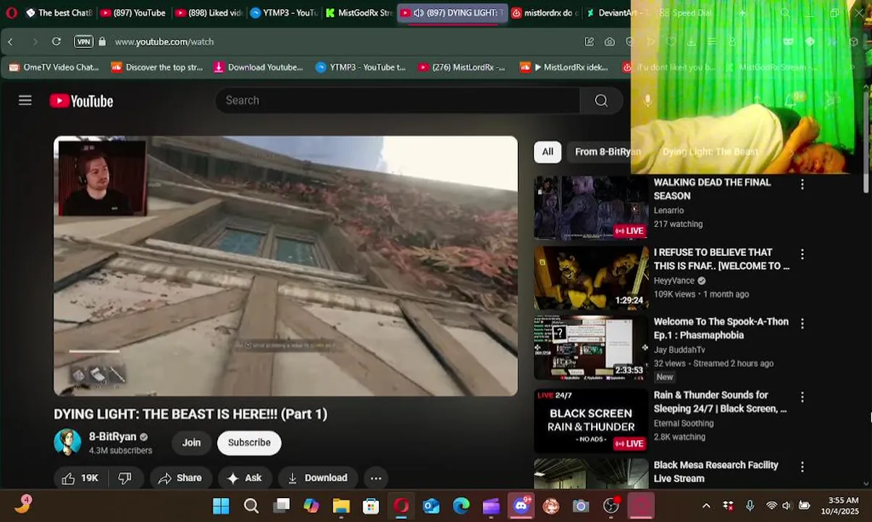
Task: Switch to the (897) YouTube tab
Action: (x=133, y=13)
